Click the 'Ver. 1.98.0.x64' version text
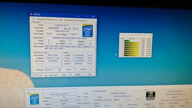Viewport: 192px width, 108px height. pyautogui.click(x=51, y=75)
